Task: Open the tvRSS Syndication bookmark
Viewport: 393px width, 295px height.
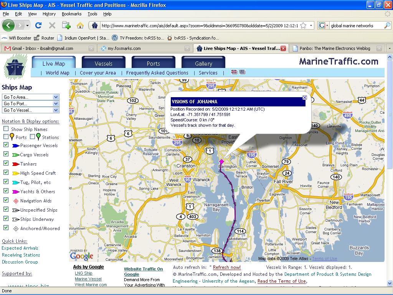Action: [193, 38]
